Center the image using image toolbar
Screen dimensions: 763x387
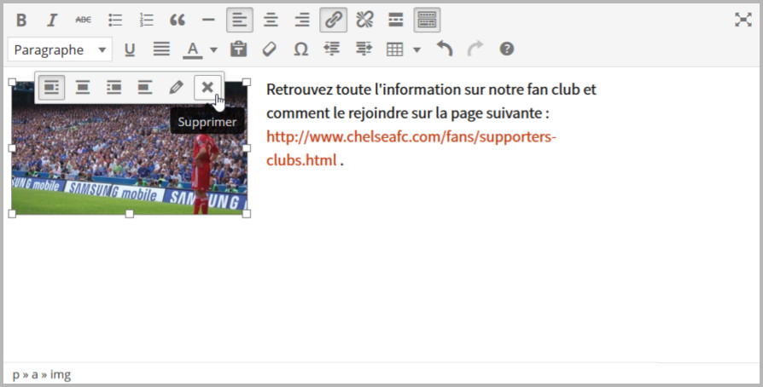coord(83,88)
